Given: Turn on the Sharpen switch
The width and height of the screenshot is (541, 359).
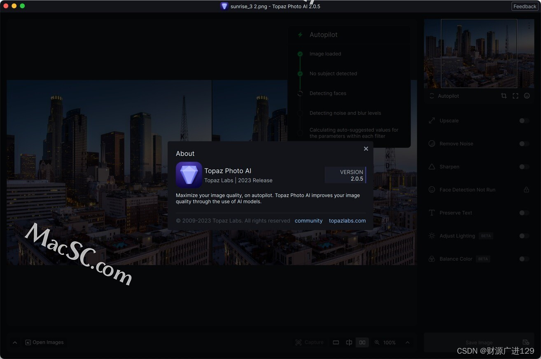Looking at the screenshot, I should [x=524, y=167].
